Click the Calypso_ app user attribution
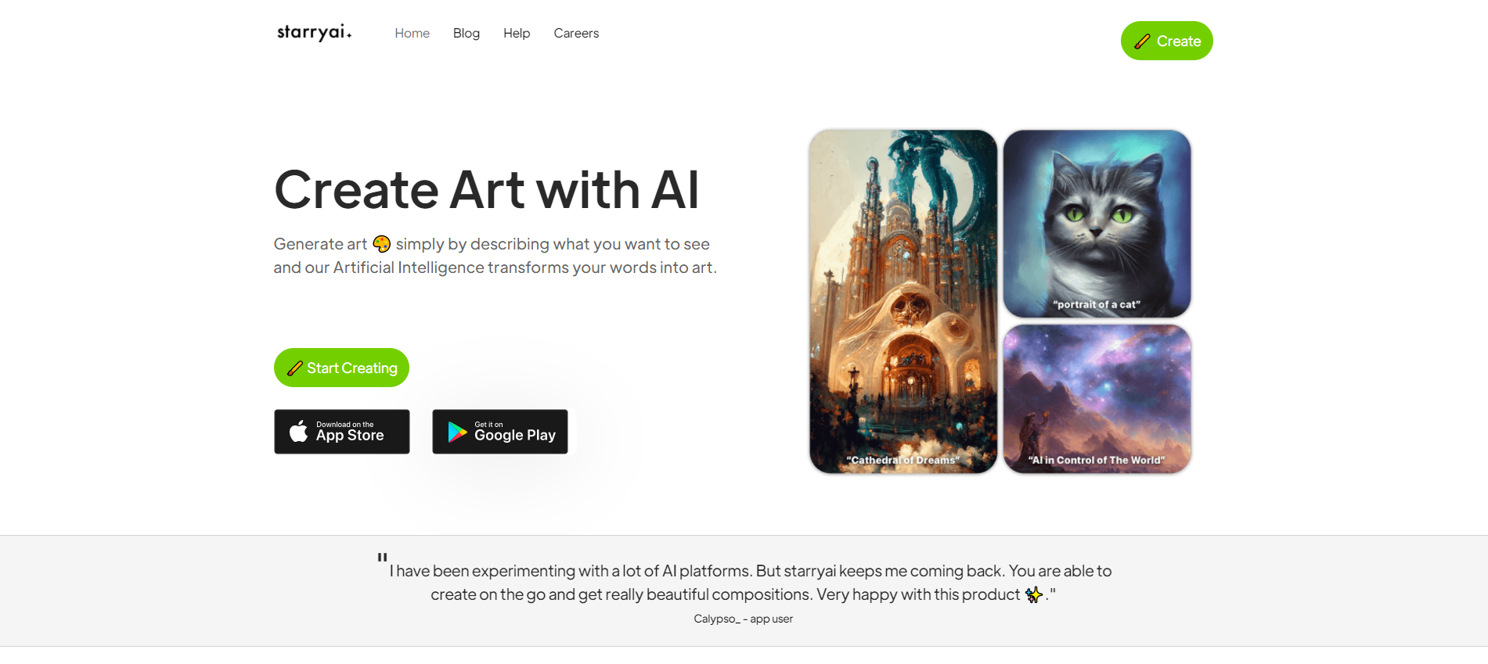The width and height of the screenshot is (1488, 664). pos(744,619)
